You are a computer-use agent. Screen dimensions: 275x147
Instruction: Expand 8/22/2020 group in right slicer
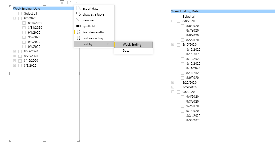click(173, 82)
